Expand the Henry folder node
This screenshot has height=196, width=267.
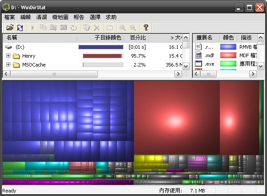[x=8, y=55]
